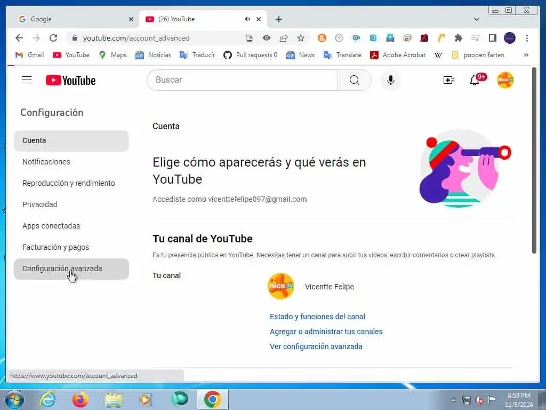The image size is (546, 410).
Task: Open the YouTube hamburger guide menu
Action: pos(27,80)
